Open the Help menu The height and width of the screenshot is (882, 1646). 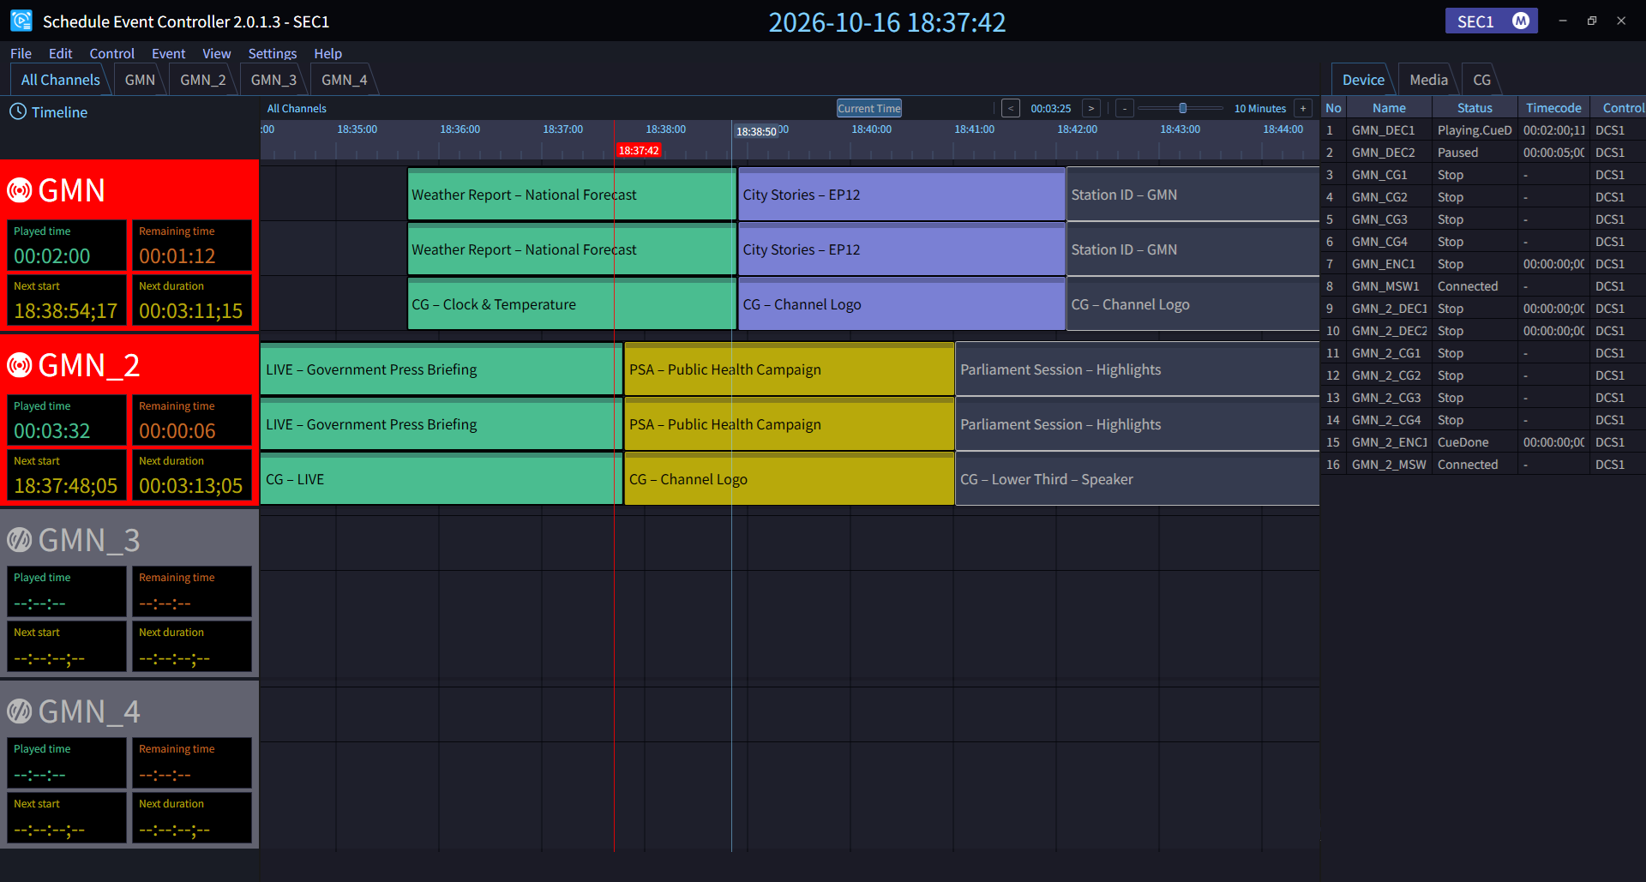[x=327, y=53]
